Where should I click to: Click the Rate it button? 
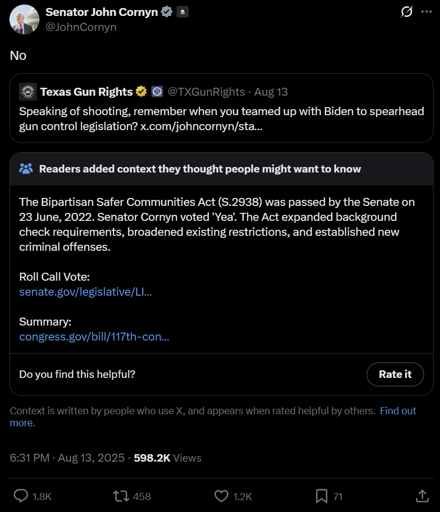click(x=395, y=374)
